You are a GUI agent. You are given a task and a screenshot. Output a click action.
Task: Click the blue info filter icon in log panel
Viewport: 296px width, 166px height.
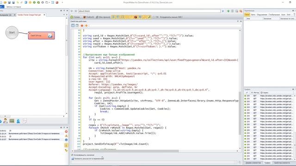[x=66, y=140]
